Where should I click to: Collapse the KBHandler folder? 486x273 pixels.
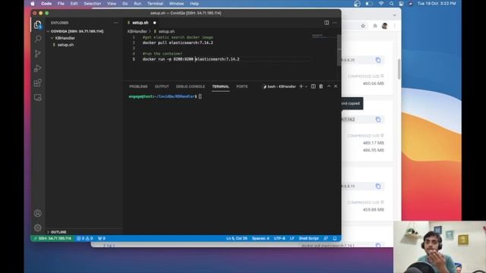pos(52,38)
